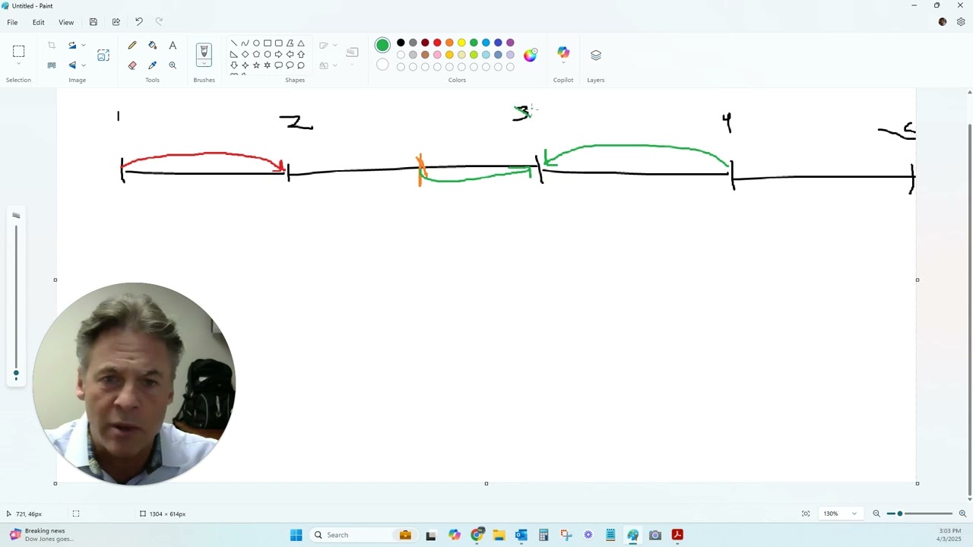Expand the Rotate options arrow
973x547 pixels.
click(84, 46)
